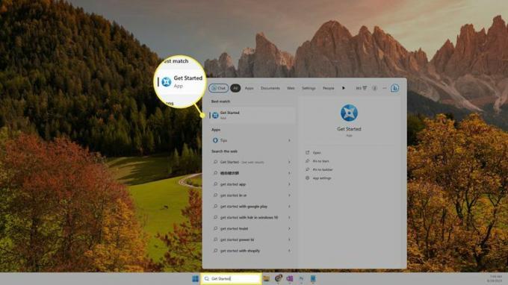Show more filter tabs with arrow

tap(344, 88)
